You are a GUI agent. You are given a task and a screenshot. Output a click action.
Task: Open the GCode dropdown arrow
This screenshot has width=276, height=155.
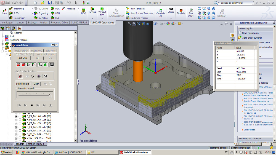(x=171, y=18)
